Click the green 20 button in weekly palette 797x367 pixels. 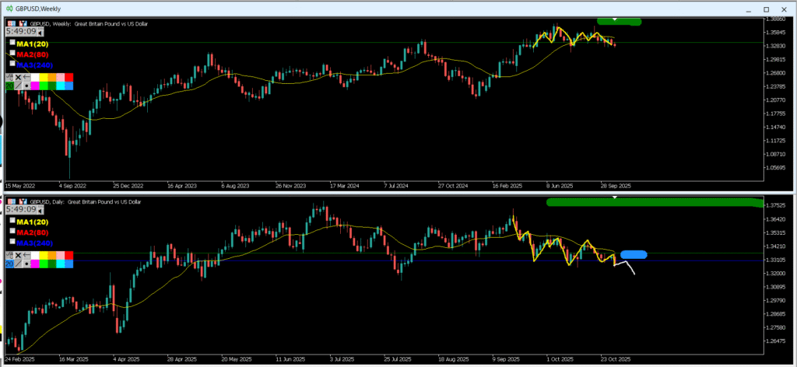pos(9,86)
